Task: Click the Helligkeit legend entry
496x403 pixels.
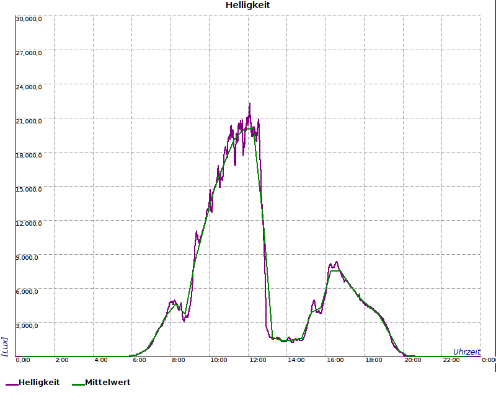Action: 33,383
